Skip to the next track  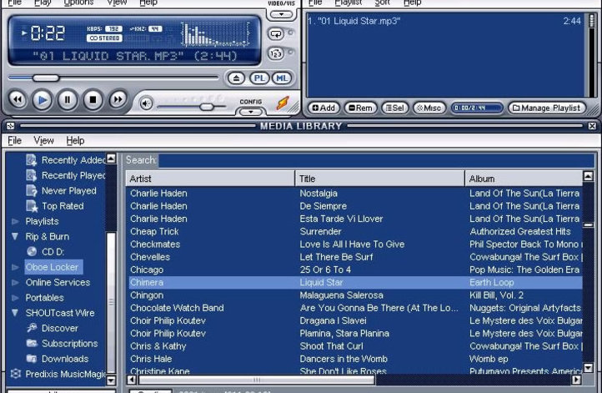click(118, 100)
